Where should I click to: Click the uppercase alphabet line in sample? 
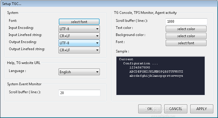156,72
